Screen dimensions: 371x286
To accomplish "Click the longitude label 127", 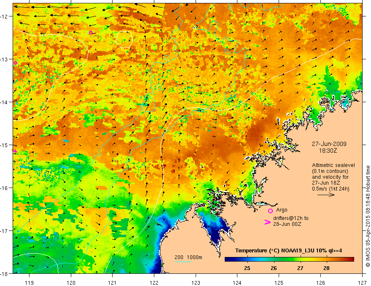I will (x=362, y=283).
